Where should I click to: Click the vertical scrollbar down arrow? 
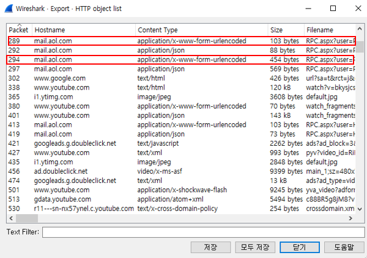(360, 209)
